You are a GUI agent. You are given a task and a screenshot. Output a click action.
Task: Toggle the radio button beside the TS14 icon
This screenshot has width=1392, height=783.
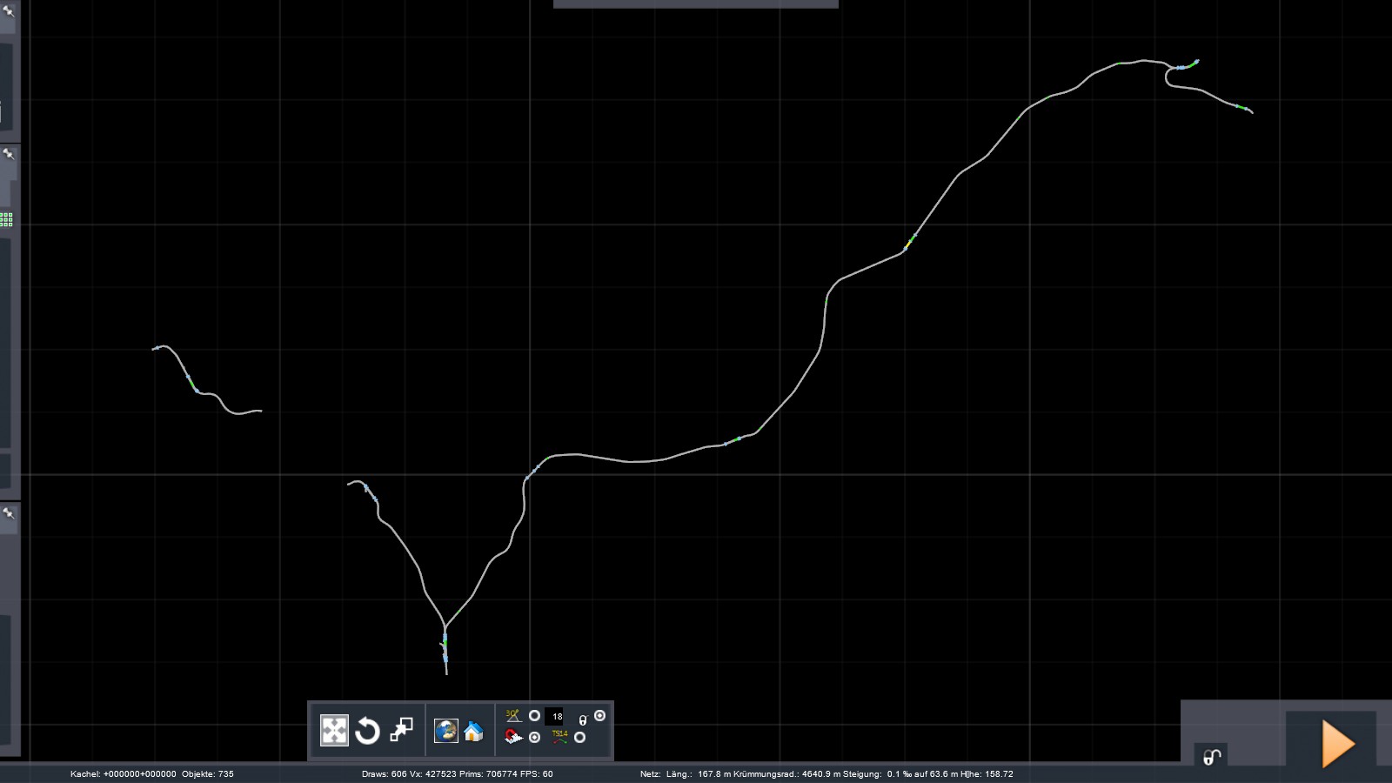[579, 737]
